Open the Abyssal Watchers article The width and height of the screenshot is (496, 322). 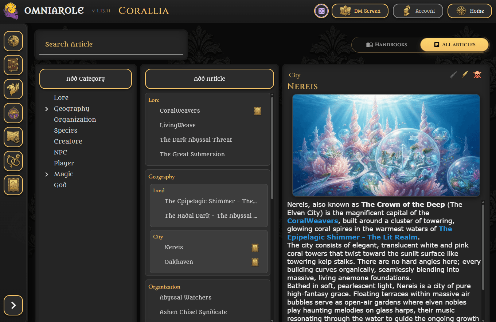[185, 298]
